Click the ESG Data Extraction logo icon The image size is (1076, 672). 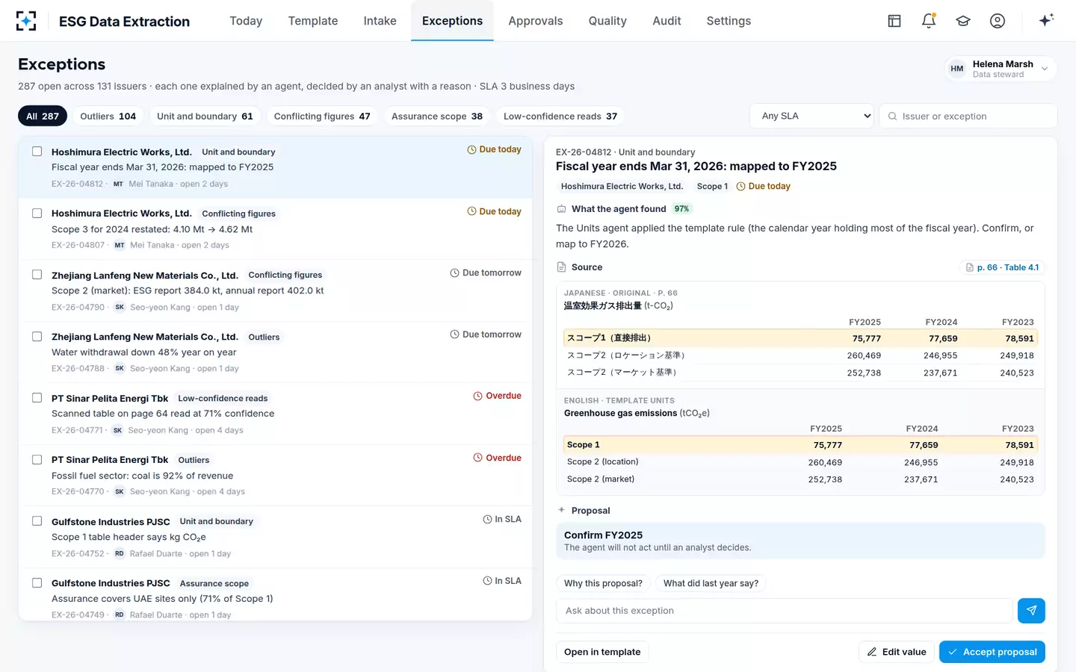(x=26, y=21)
